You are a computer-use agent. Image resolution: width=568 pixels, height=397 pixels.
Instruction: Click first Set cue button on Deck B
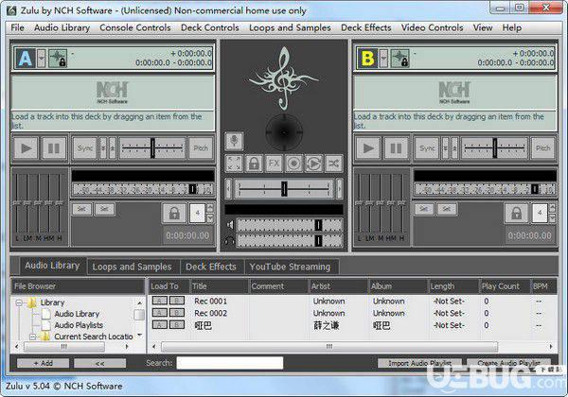tap(424, 209)
